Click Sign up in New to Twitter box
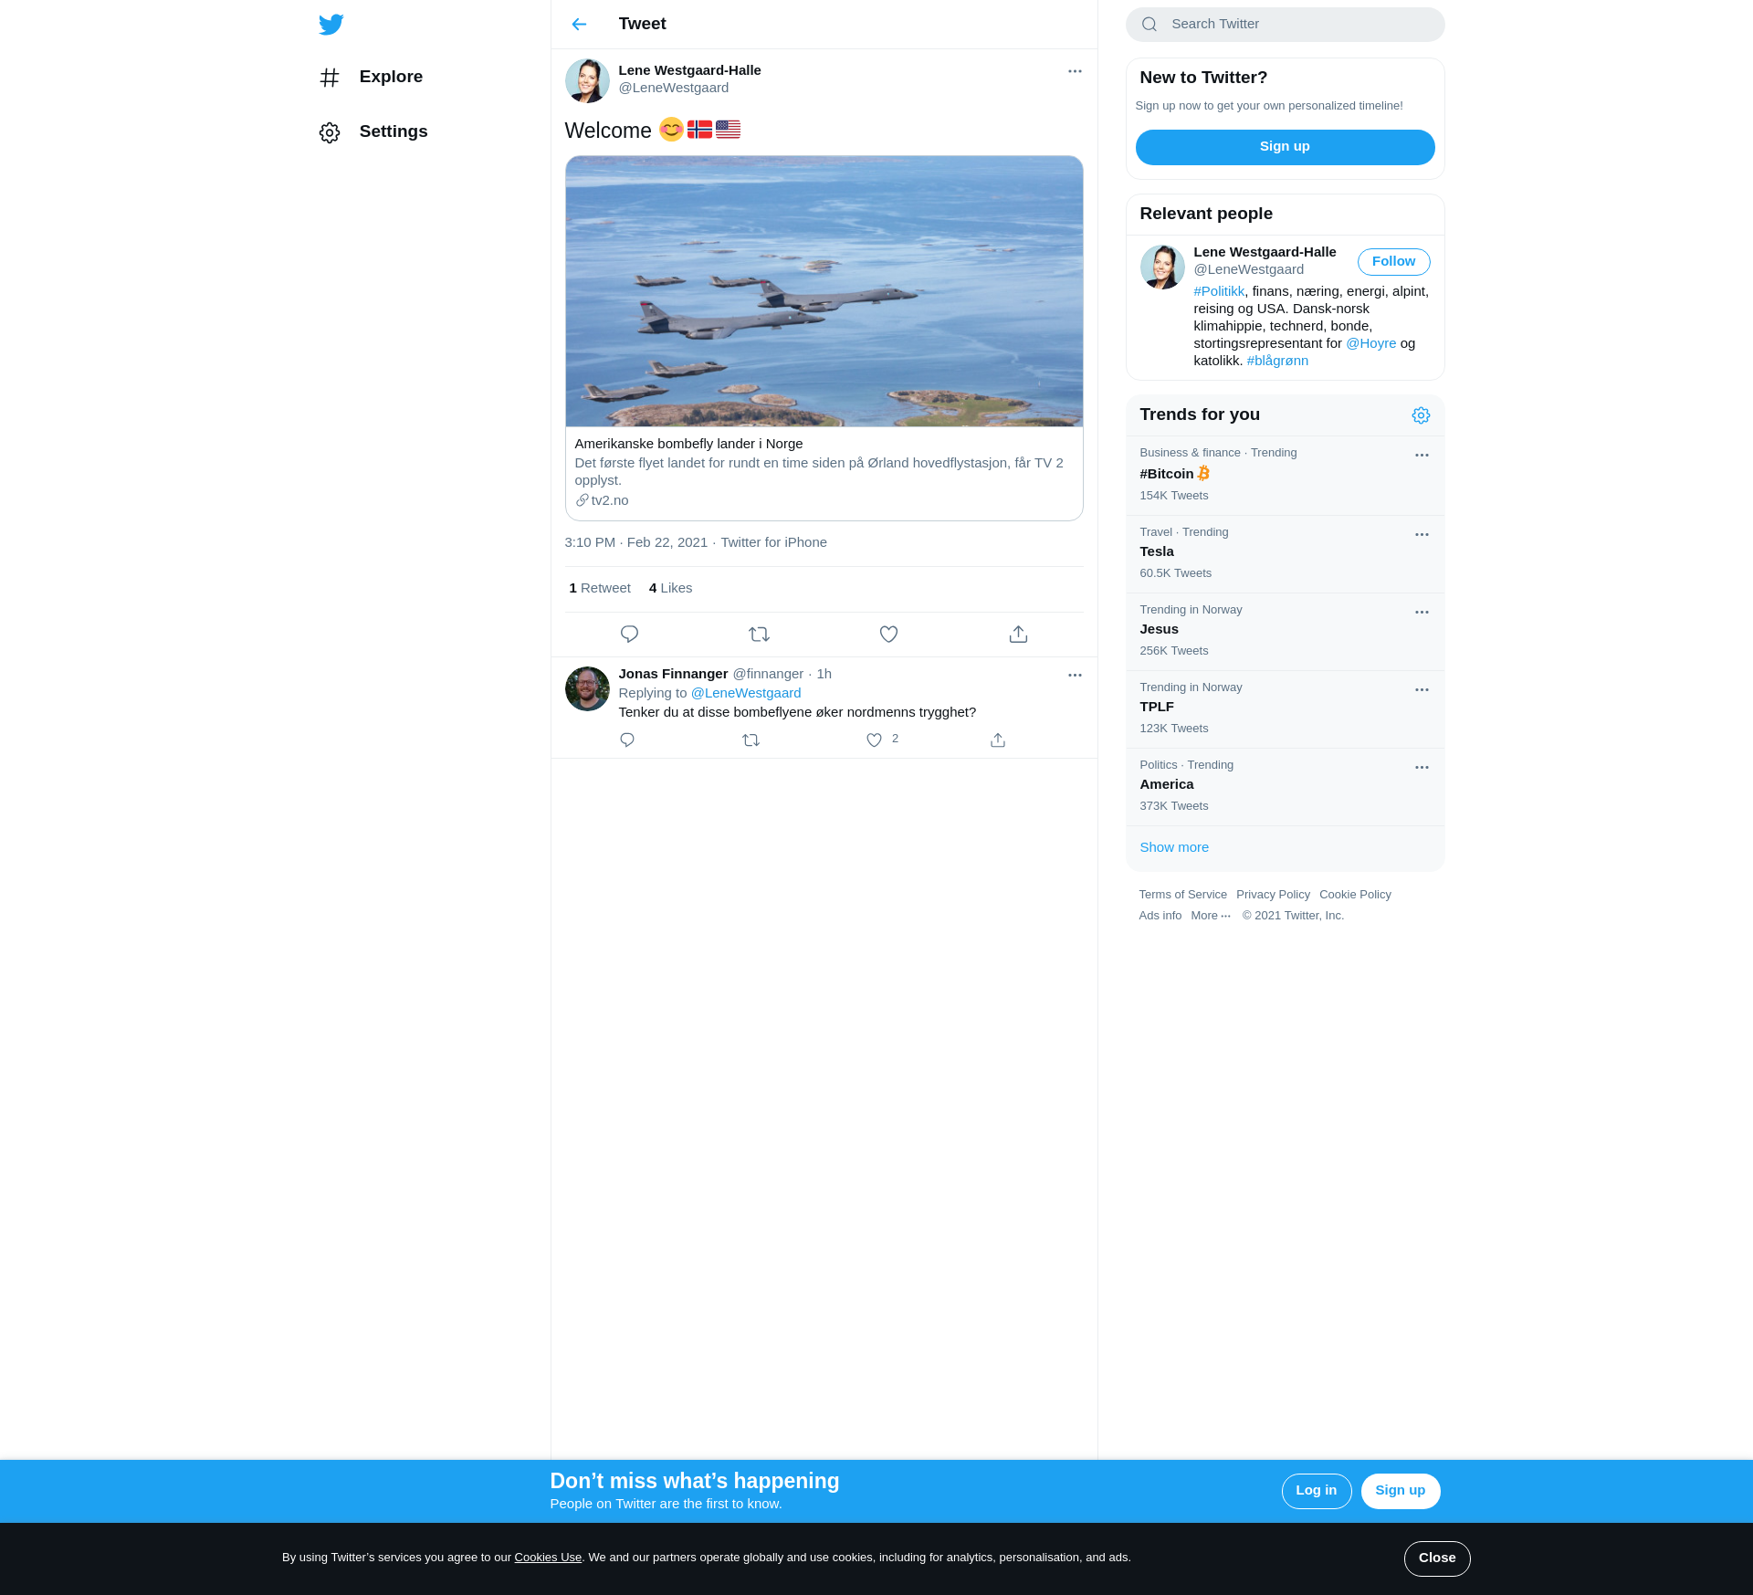The width and height of the screenshot is (1753, 1595). (1285, 147)
